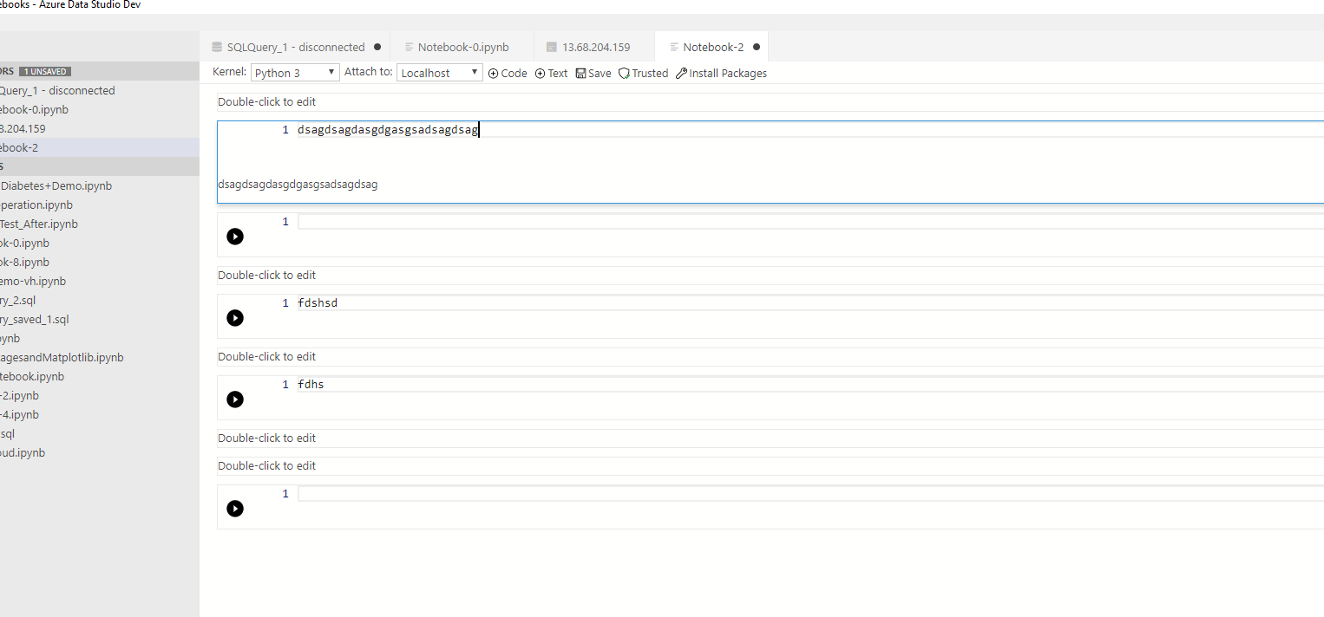1324x617 pixels.
Task: Switch to Notebook-2 tab
Action: coord(711,47)
